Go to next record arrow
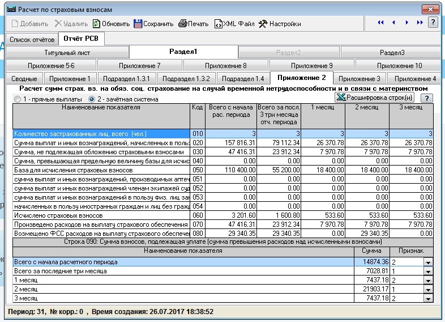This screenshot has width=445, height=322. click(407, 23)
